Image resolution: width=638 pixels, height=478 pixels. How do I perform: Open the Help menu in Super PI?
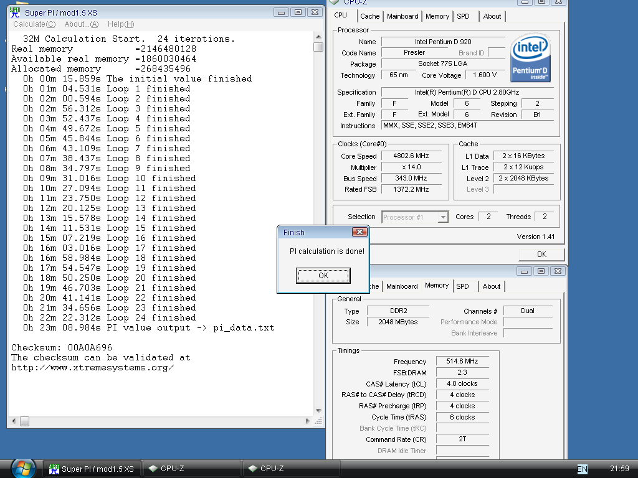tap(121, 24)
